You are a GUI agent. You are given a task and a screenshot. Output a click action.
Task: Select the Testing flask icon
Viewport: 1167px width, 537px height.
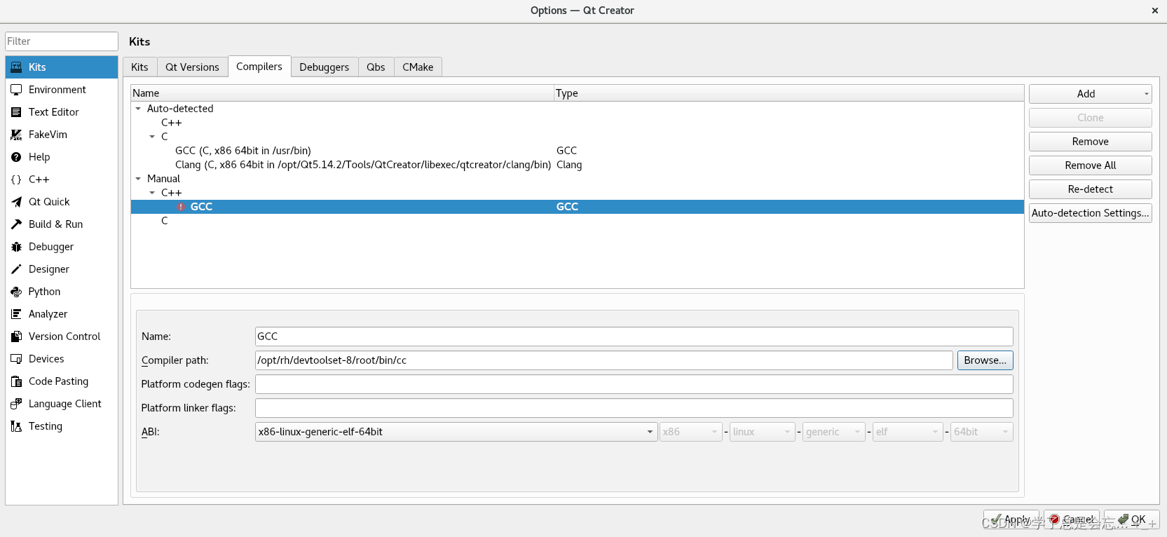16,426
